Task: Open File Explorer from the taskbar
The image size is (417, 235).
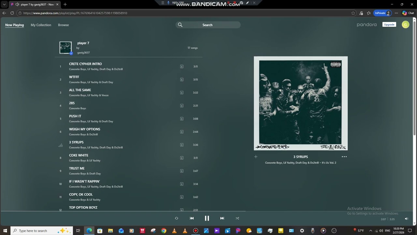Action: tap(110, 231)
